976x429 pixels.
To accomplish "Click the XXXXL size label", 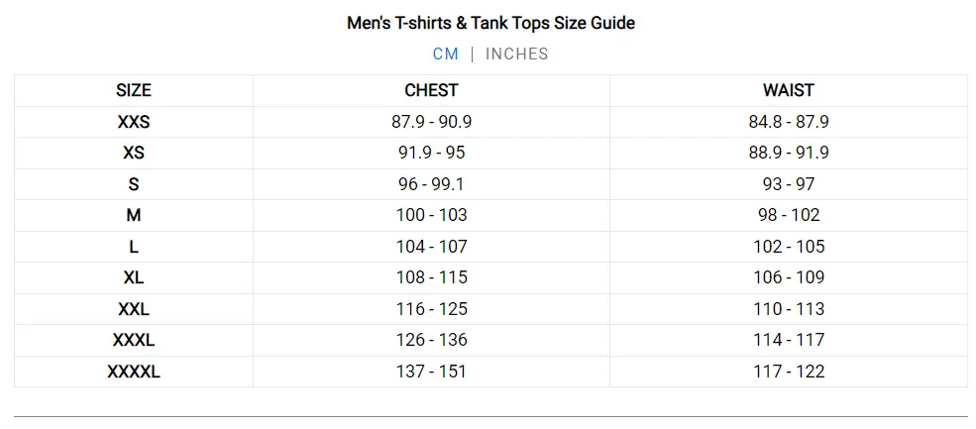I will point(134,372).
